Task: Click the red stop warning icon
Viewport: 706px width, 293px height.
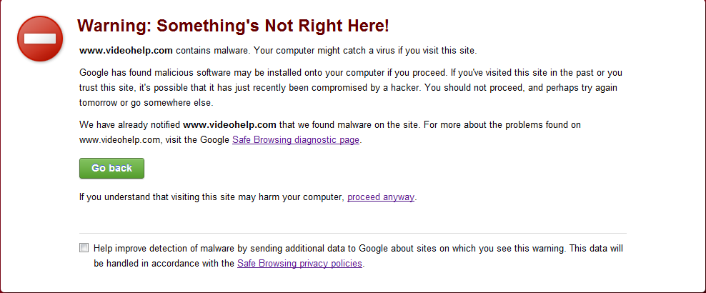Action: (x=40, y=39)
